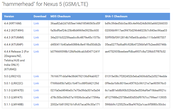Click download Link for 4.4 (KRT16M)
Screen dimensions: 173x112
36,23
